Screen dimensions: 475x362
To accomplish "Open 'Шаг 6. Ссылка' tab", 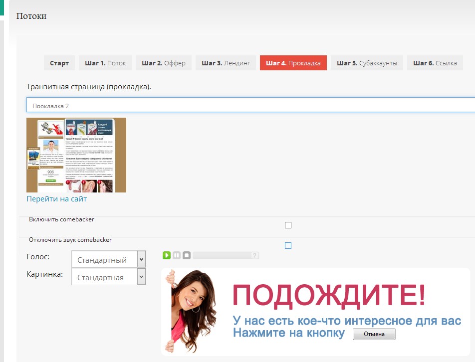I will coord(435,63).
